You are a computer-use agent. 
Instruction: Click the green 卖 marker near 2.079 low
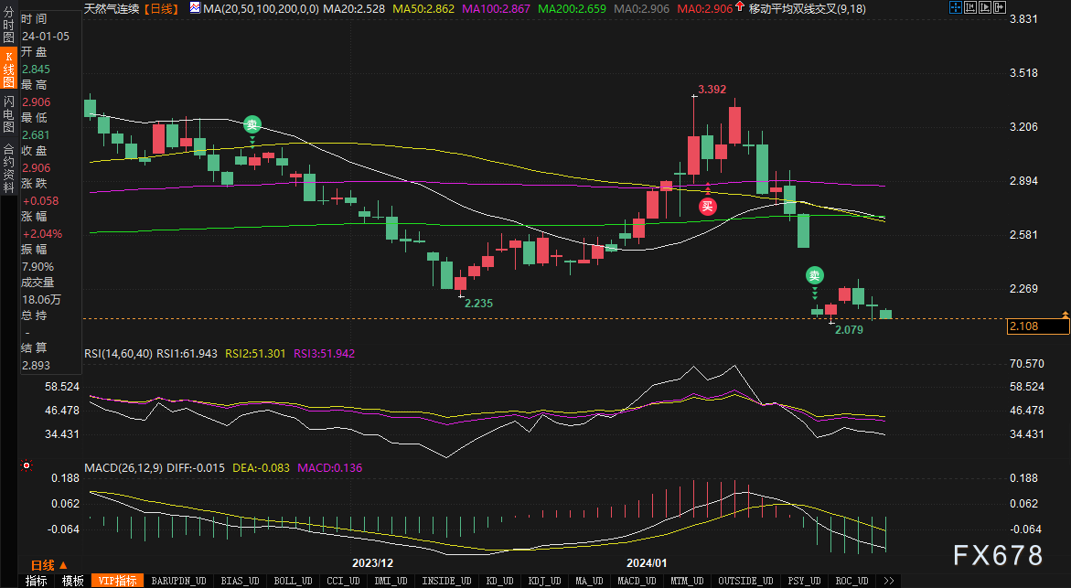coord(814,274)
